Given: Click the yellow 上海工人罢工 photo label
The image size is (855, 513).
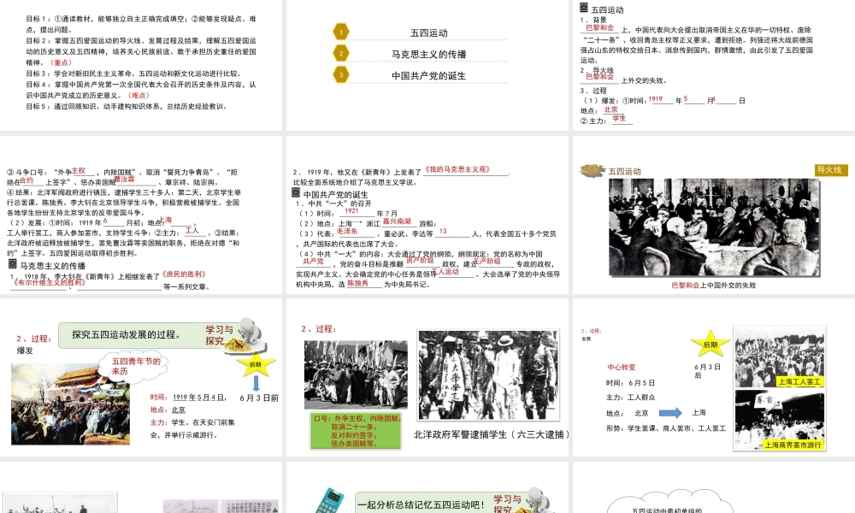Looking at the screenshot, I should [x=800, y=381].
